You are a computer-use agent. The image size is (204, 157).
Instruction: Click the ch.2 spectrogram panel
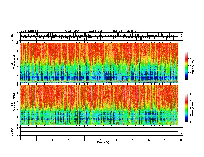point(99,105)
